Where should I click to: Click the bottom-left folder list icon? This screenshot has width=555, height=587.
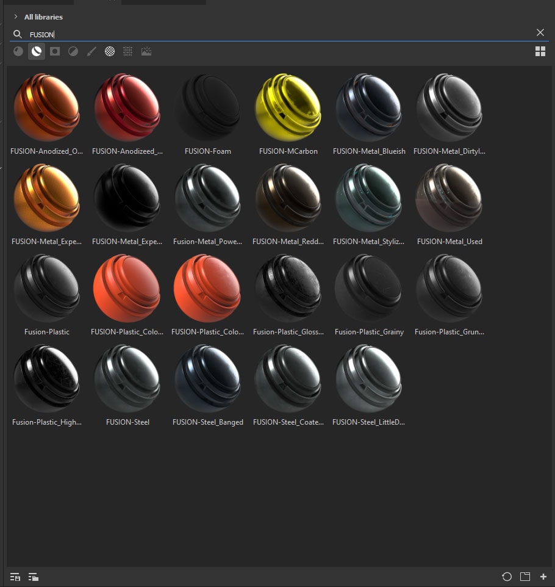pos(34,577)
